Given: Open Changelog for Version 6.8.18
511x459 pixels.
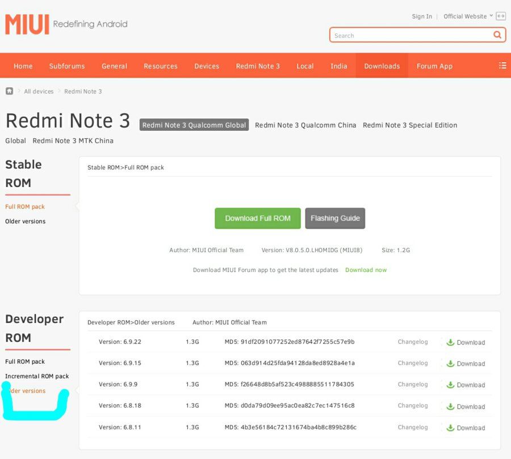Looking at the screenshot, I should click(x=413, y=406).
